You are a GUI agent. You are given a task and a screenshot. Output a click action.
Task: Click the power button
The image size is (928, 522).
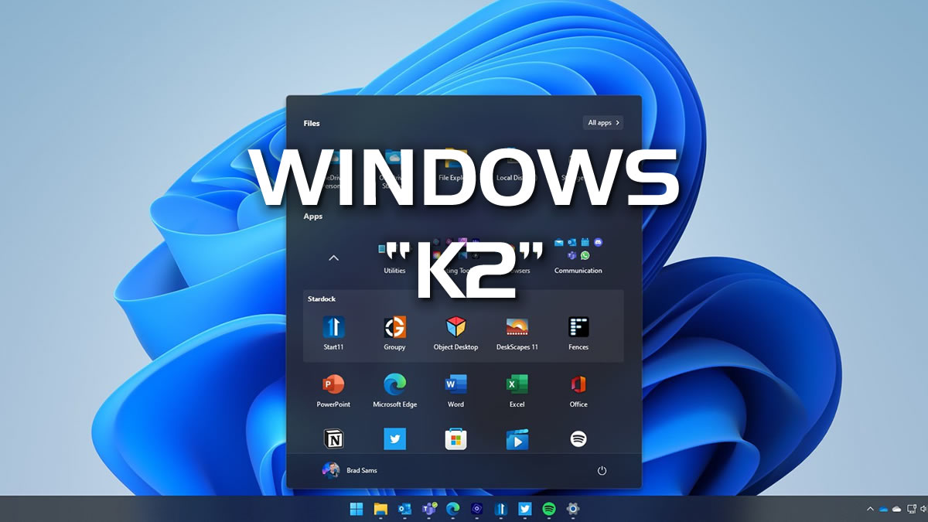[x=602, y=470]
